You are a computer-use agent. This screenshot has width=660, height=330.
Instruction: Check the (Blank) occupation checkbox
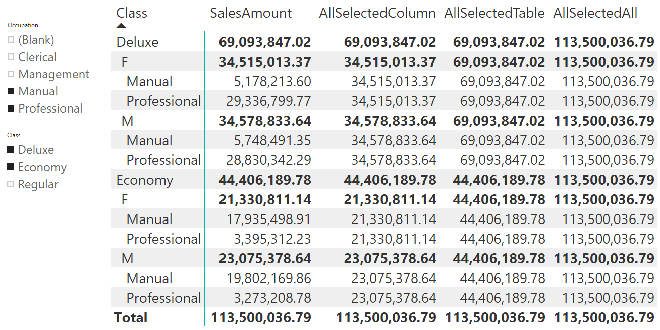pyautogui.click(x=11, y=40)
